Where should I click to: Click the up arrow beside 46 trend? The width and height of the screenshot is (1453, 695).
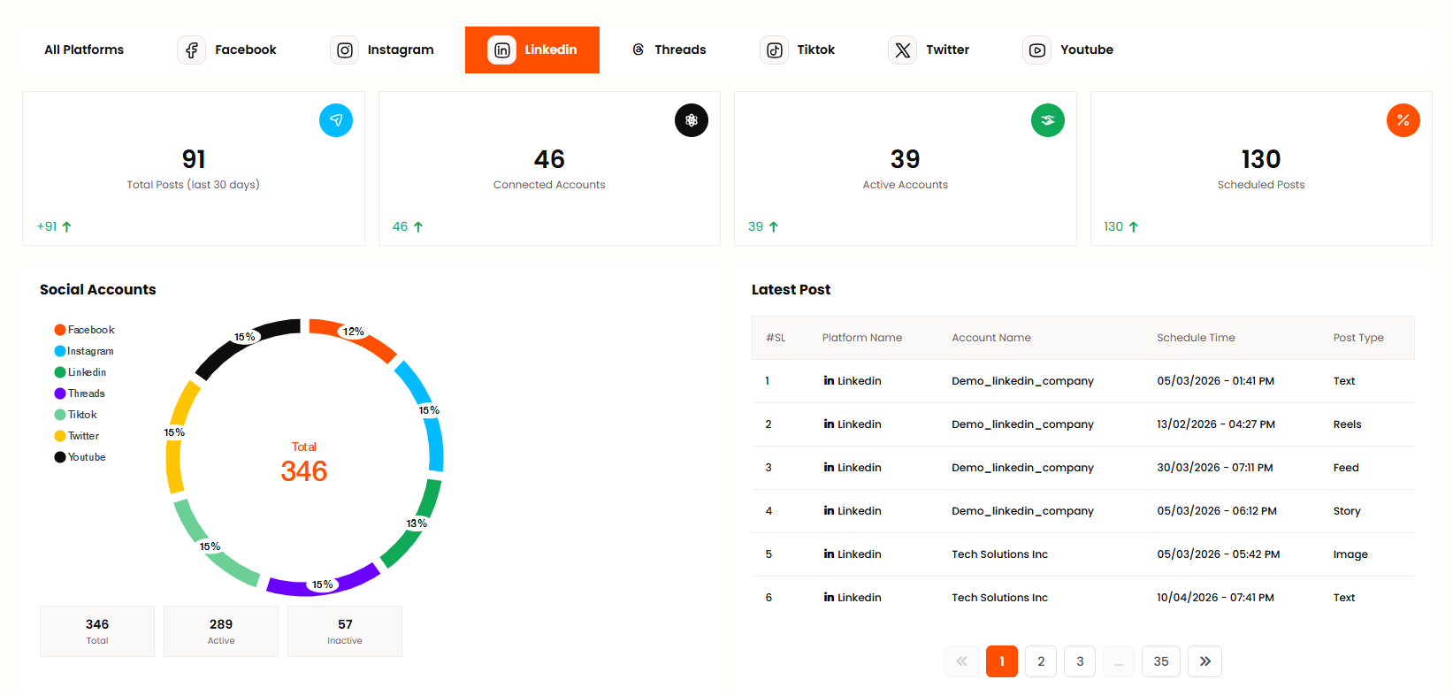(x=418, y=226)
